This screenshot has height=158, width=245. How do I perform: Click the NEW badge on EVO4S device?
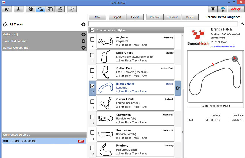tap(81, 141)
